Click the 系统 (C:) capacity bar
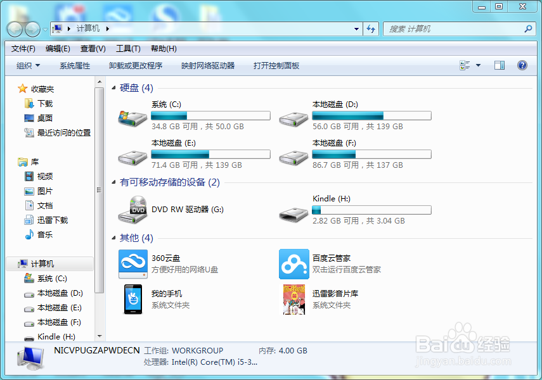 tap(210, 115)
